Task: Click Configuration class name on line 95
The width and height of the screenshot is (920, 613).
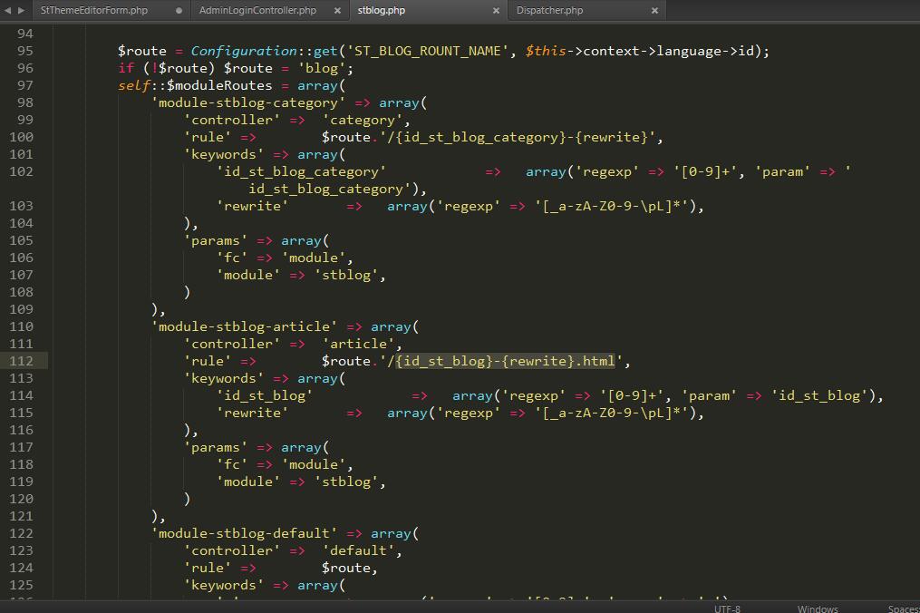Action: tap(244, 51)
